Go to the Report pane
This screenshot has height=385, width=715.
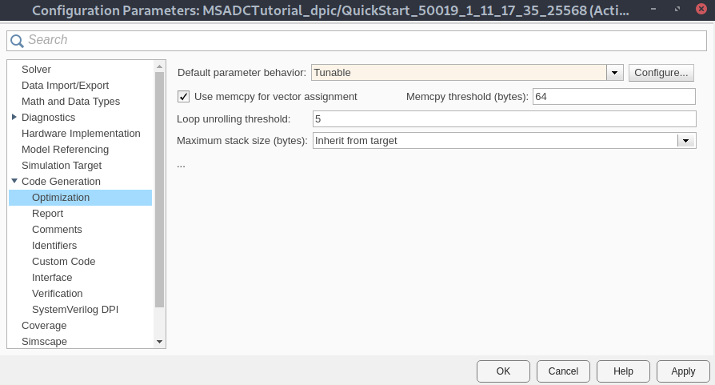tap(47, 214)
